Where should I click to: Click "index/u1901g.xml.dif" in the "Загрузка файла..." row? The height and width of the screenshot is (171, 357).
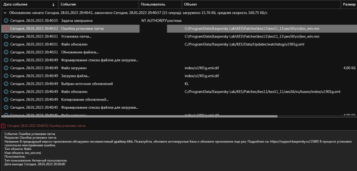click(x=202, y=76)
